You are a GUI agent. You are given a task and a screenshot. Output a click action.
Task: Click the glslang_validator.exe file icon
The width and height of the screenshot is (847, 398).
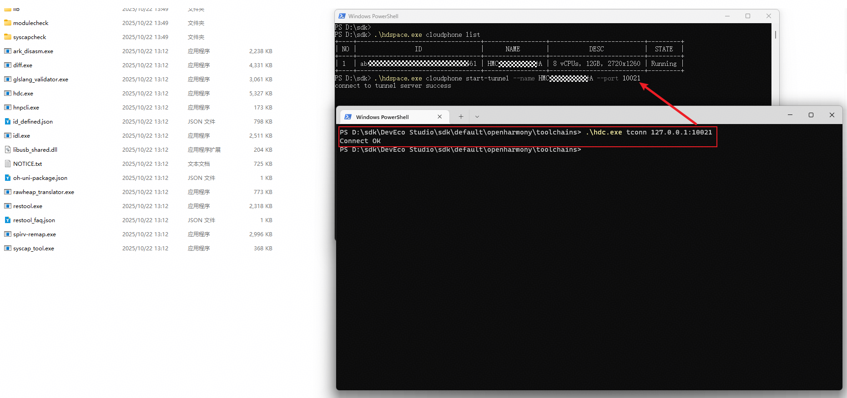click(x=8, y=79)
